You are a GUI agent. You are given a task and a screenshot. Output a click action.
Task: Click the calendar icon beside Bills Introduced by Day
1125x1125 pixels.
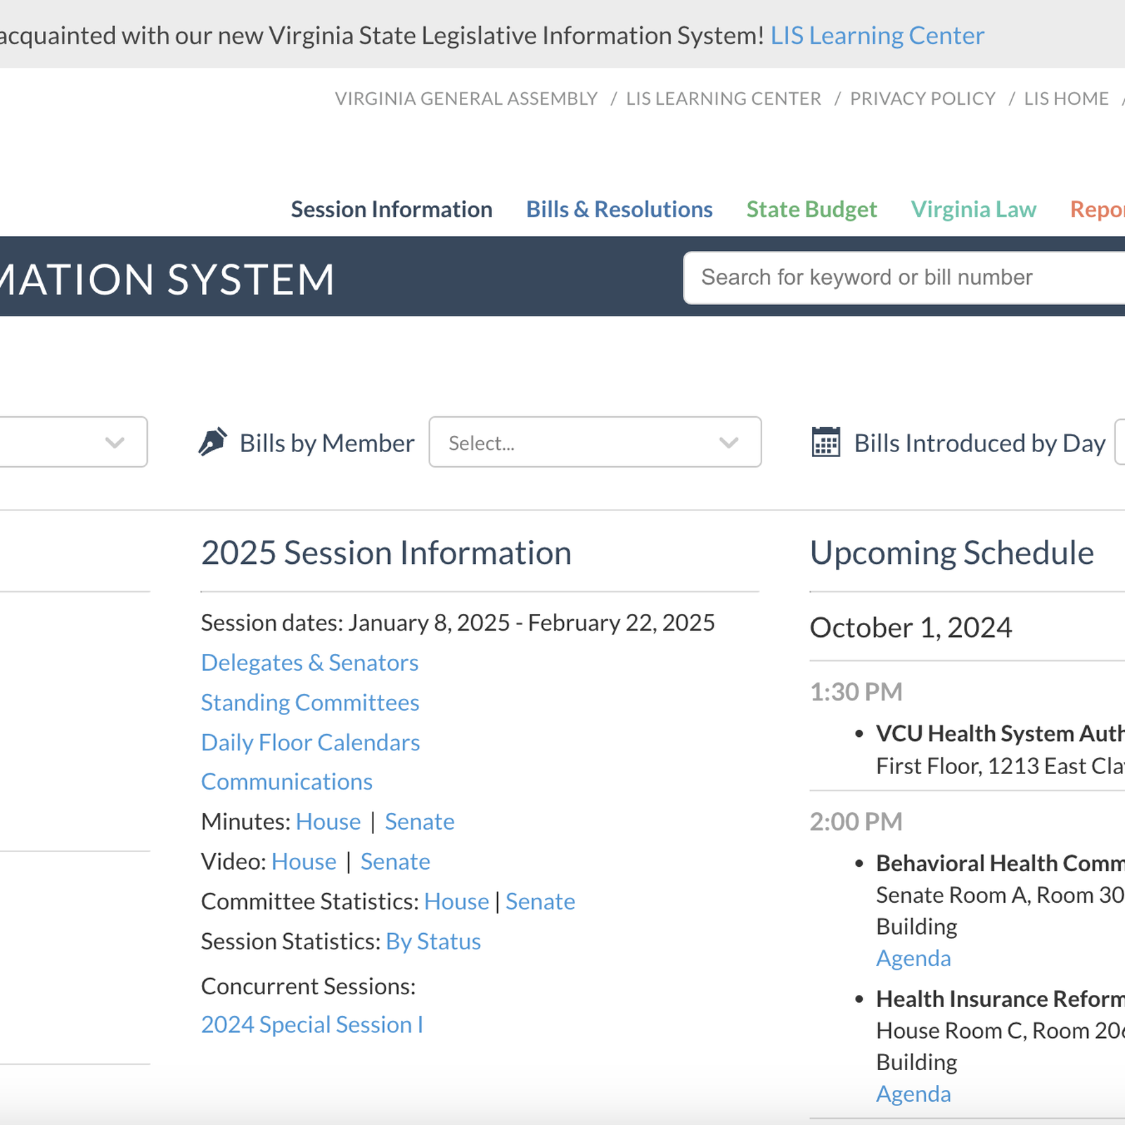coord(825,442)
